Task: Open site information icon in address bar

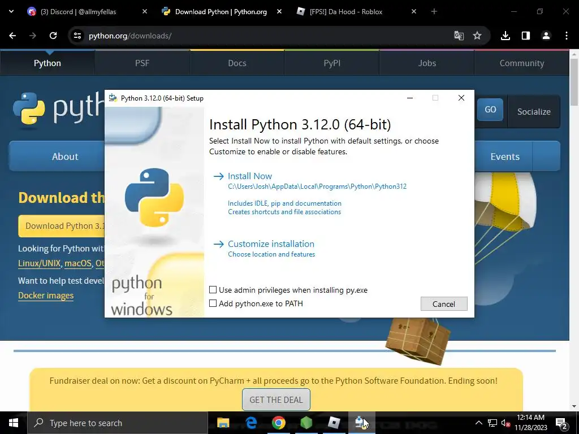Action: 77,36
